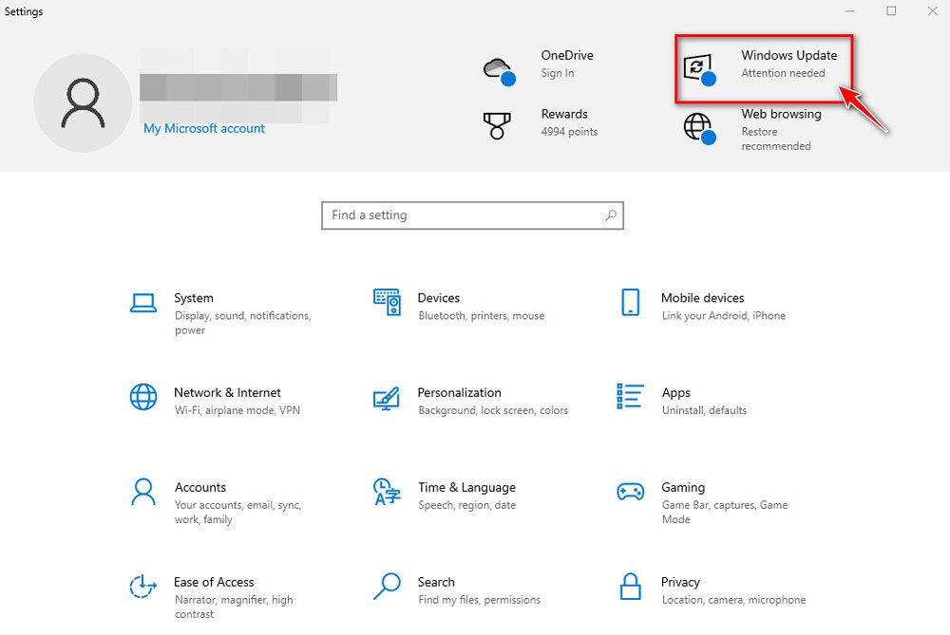
Task: Click 'Find my files, permissions' description
Action: coord(479,599)
